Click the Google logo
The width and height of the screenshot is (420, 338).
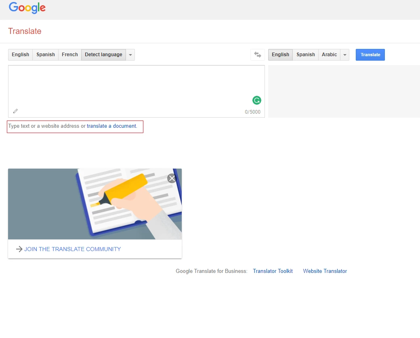click(27, 8)
